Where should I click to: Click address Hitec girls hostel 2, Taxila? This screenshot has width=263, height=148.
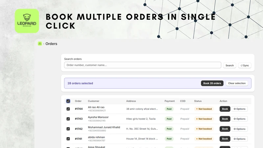141,119
